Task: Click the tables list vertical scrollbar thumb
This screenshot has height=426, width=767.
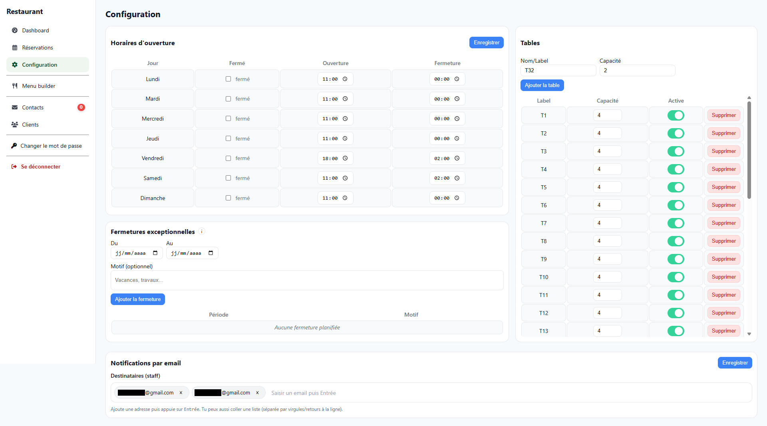Action: [749, 150]
